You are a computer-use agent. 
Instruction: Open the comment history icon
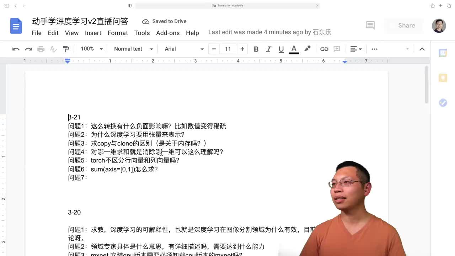tap(370, 25)
